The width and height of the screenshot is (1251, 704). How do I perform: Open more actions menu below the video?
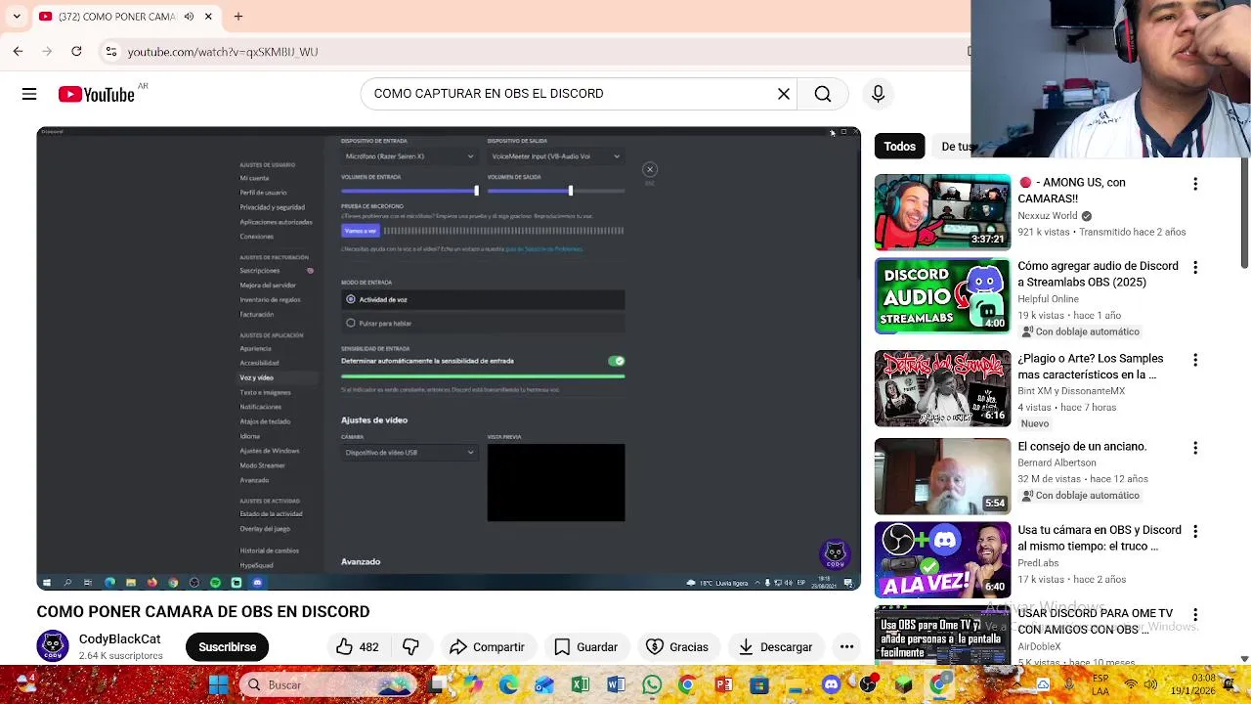846,646
